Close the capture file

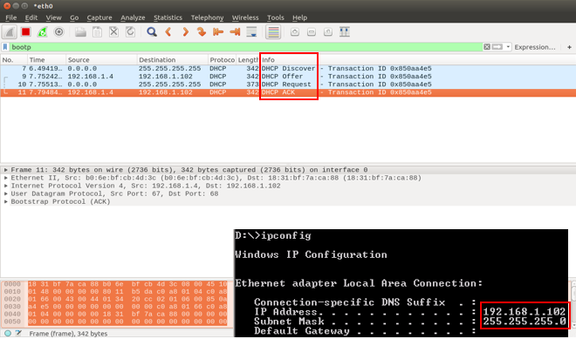pos(113,32)
